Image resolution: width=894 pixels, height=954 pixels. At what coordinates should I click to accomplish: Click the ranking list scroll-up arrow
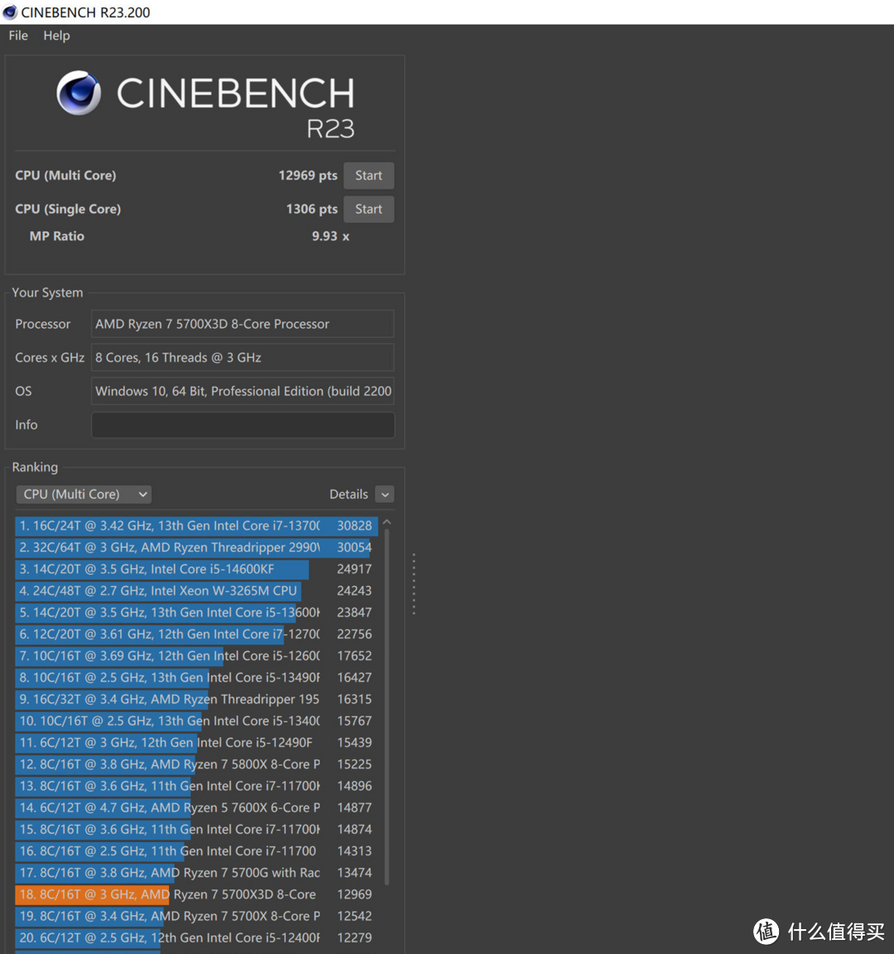click(387, 522)
